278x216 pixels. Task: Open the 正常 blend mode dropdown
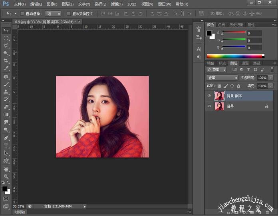[222, 78]
